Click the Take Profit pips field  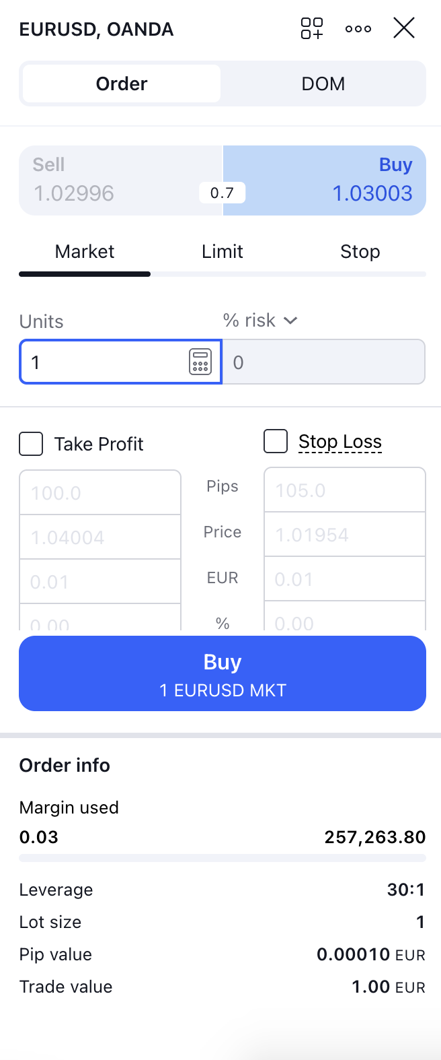(100, 492)
